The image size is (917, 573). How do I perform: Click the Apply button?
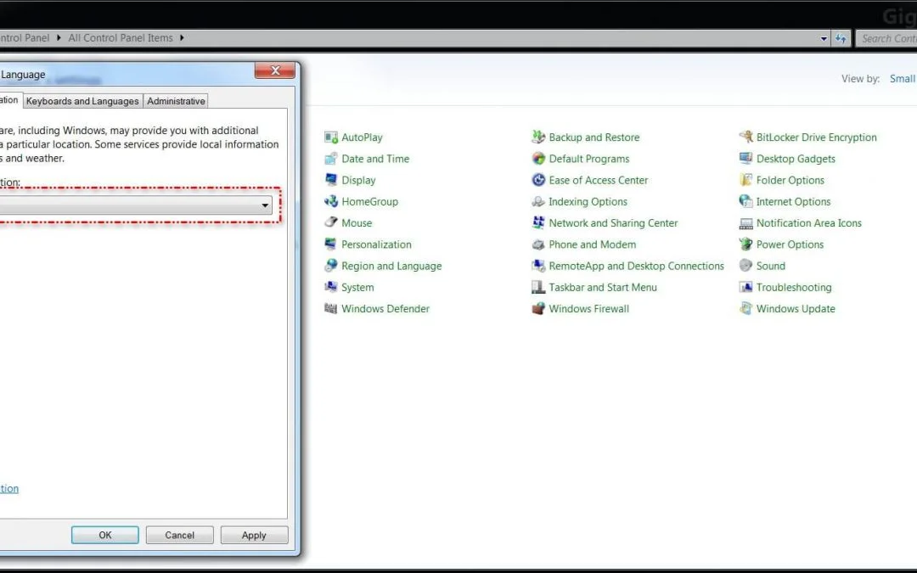click(x=254, y=535)
